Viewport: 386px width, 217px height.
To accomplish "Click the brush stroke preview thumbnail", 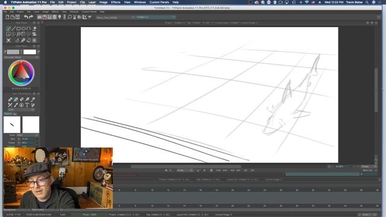I will pos(12,125).
